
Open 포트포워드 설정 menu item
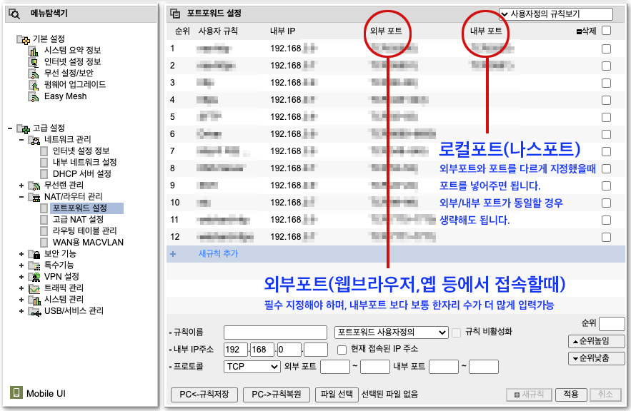click(x=80, y=208)
